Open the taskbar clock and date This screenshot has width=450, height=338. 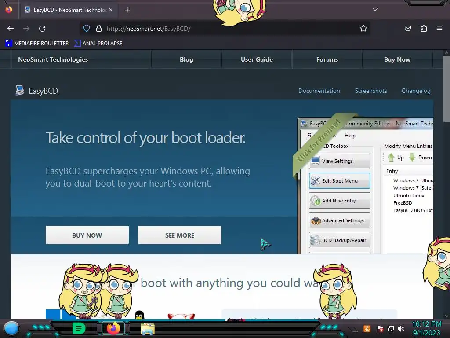click(x=427, y=328)
